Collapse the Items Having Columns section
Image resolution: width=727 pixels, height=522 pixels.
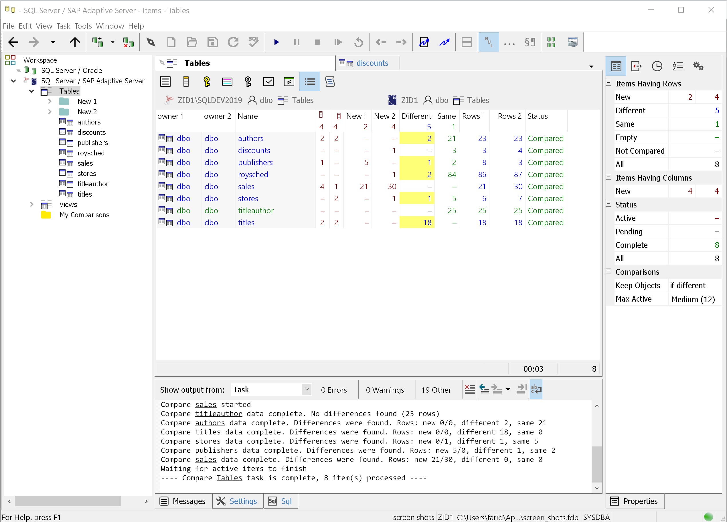(609, 177)
